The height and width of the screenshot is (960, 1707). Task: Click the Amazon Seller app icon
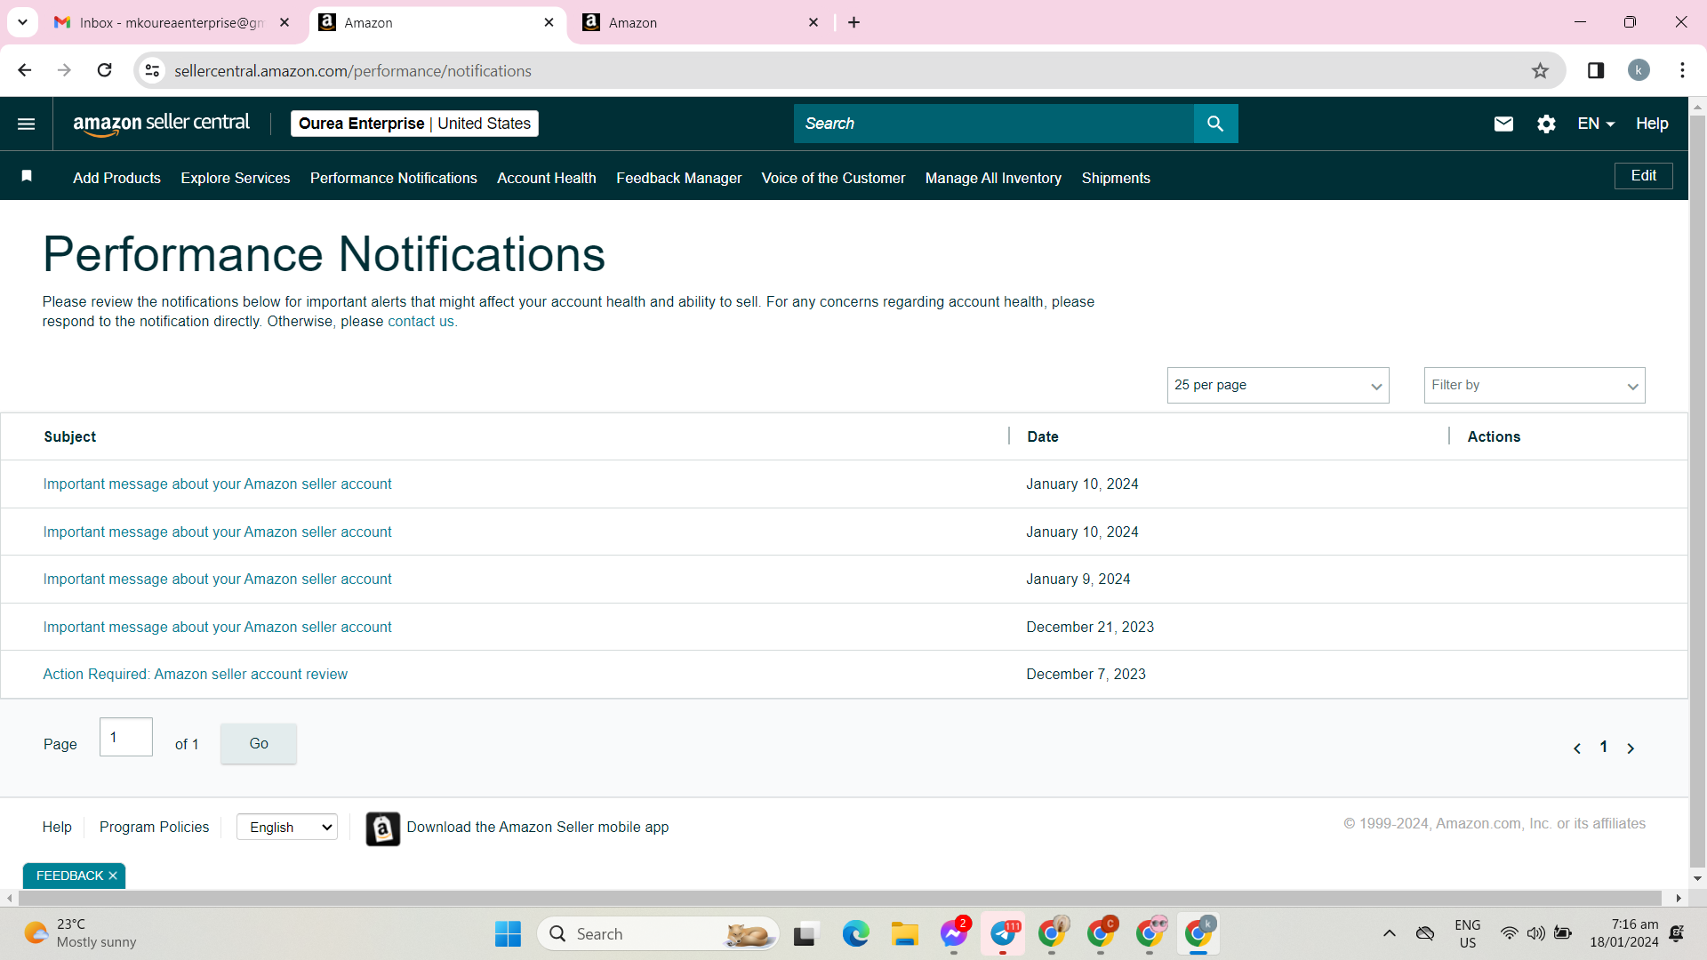[x=383, y=828]
